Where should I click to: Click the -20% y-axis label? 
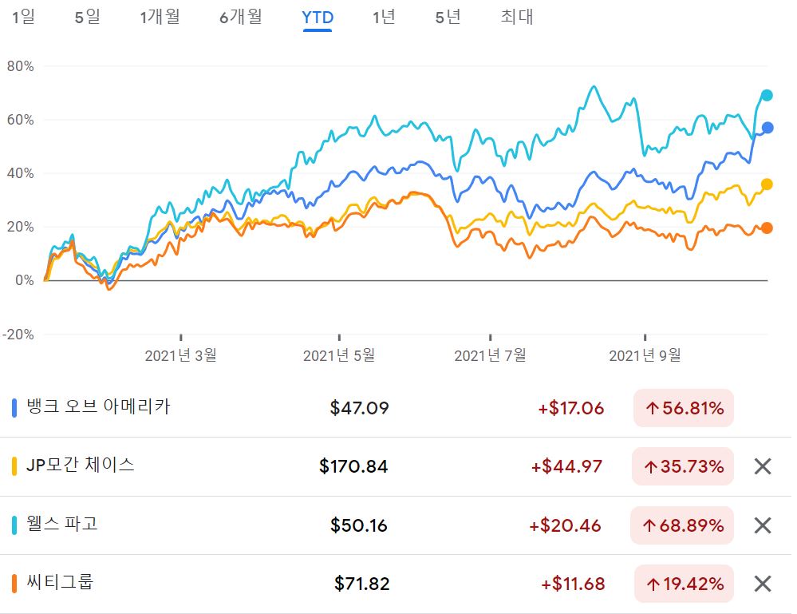tap(18, 335)
